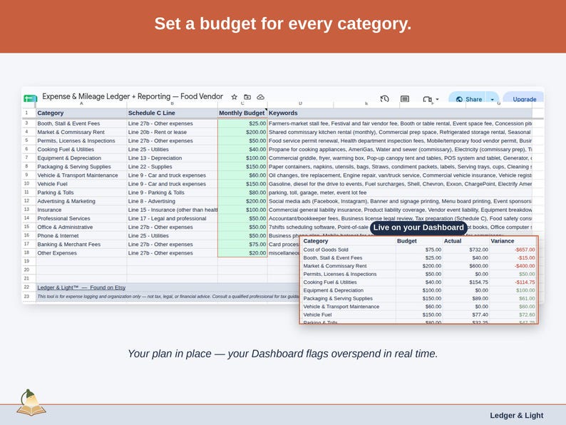Star the Expense & Mileage Ledger document
The height and width of the screenshot is (425, 566).
click(235, 97)
